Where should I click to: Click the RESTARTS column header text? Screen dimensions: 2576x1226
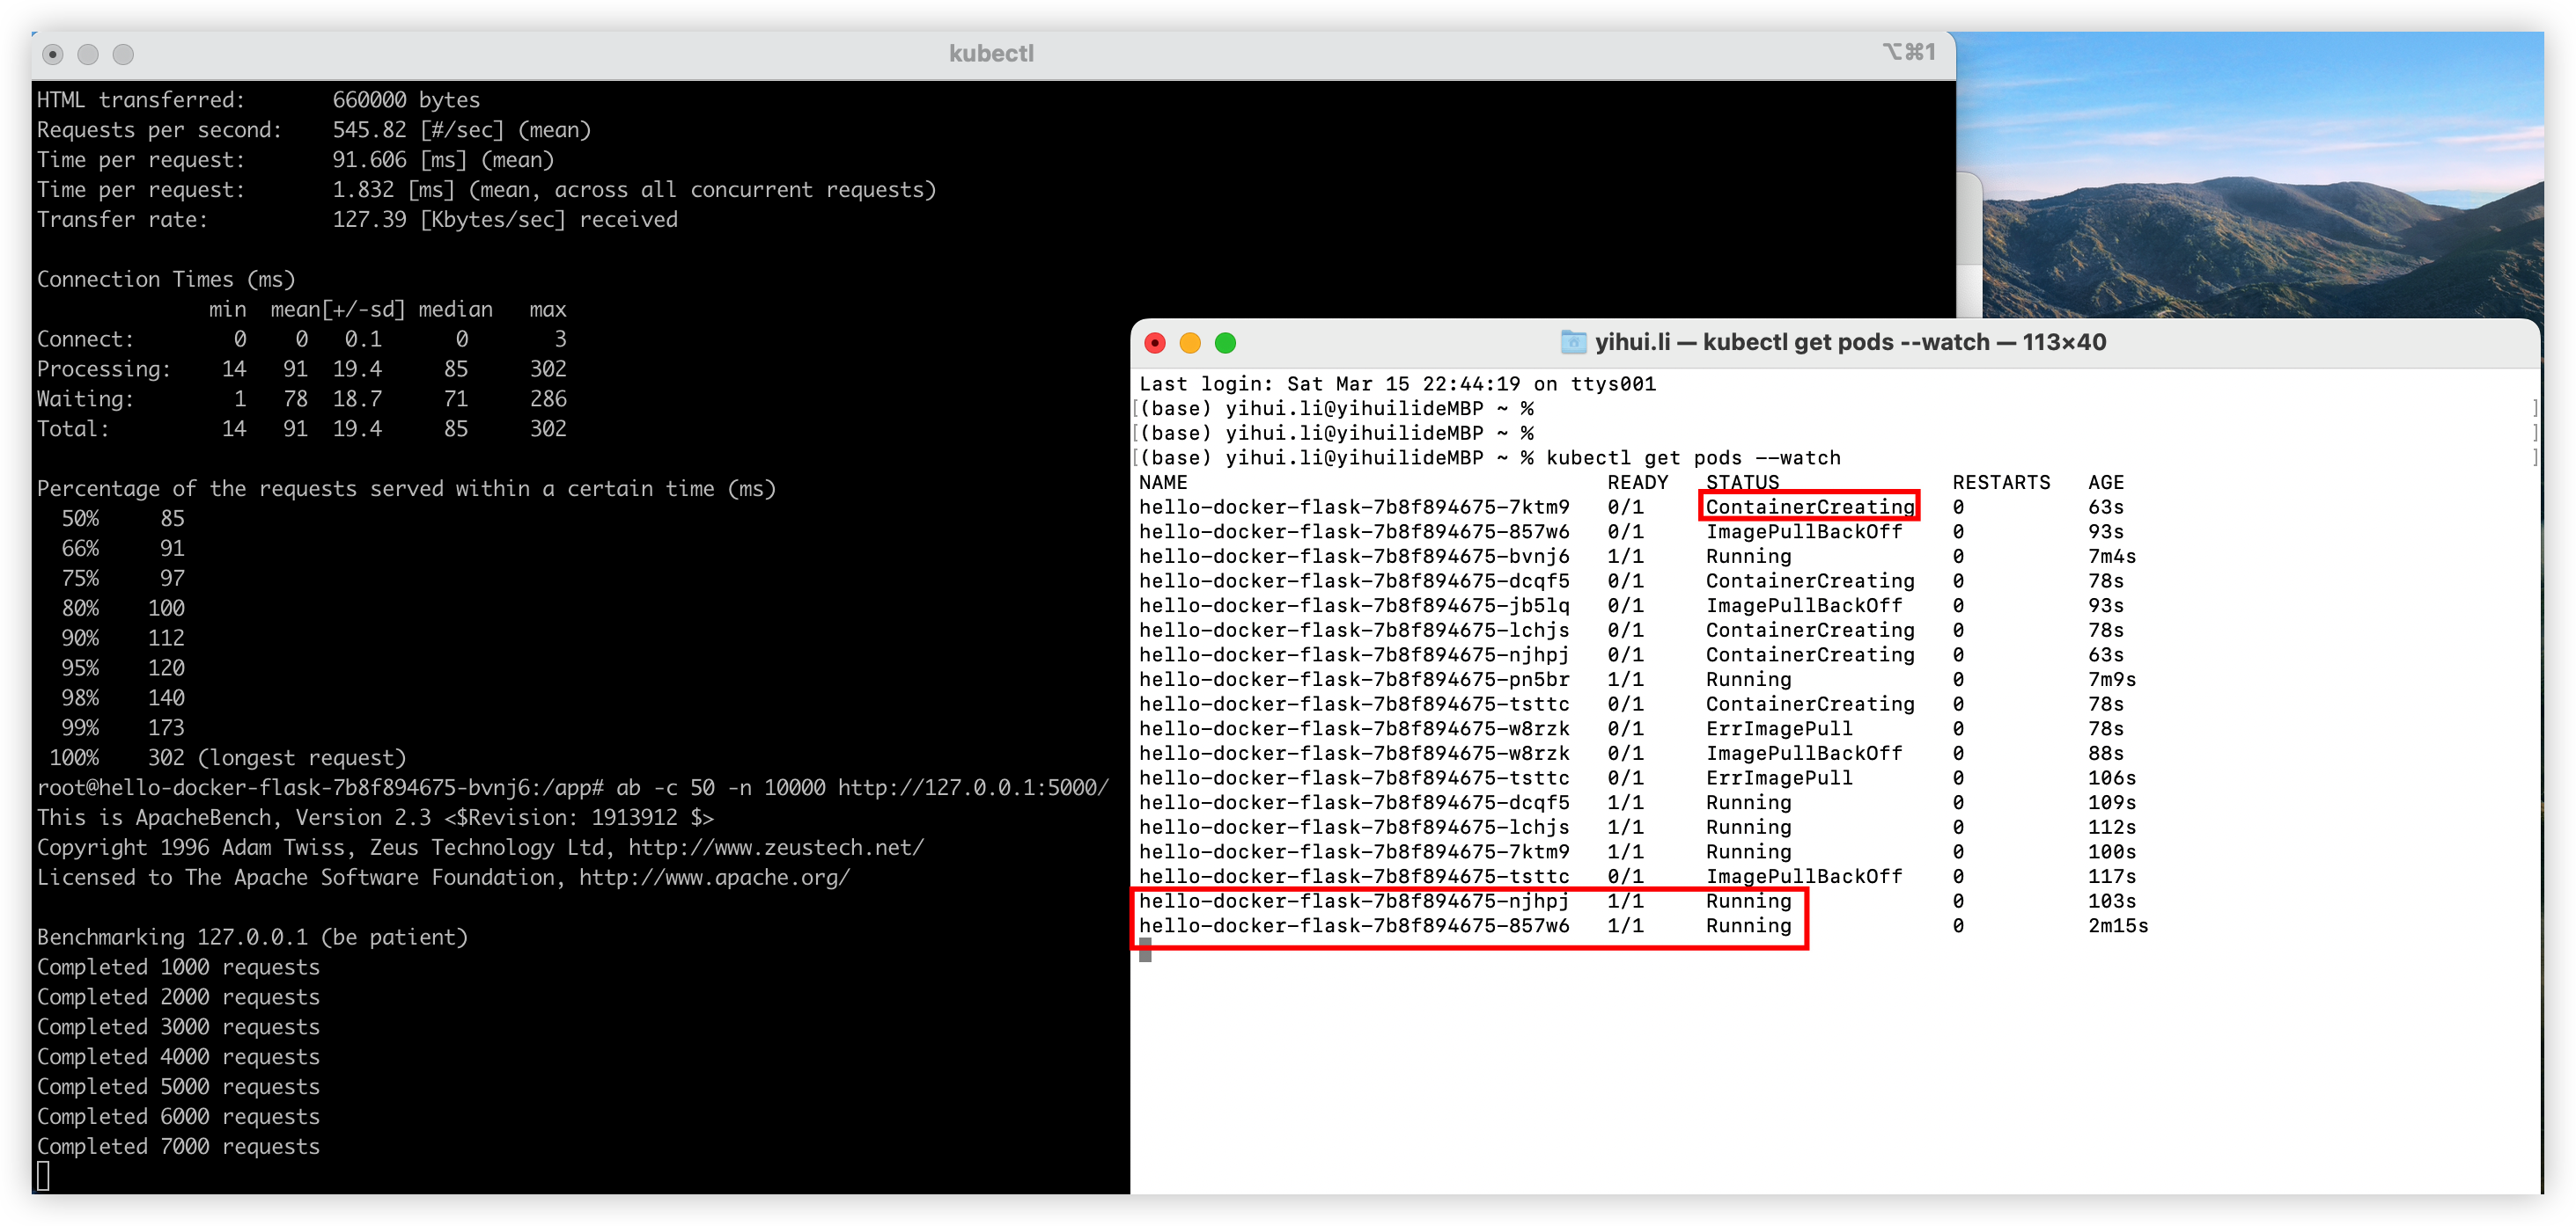click(2000, 482)
